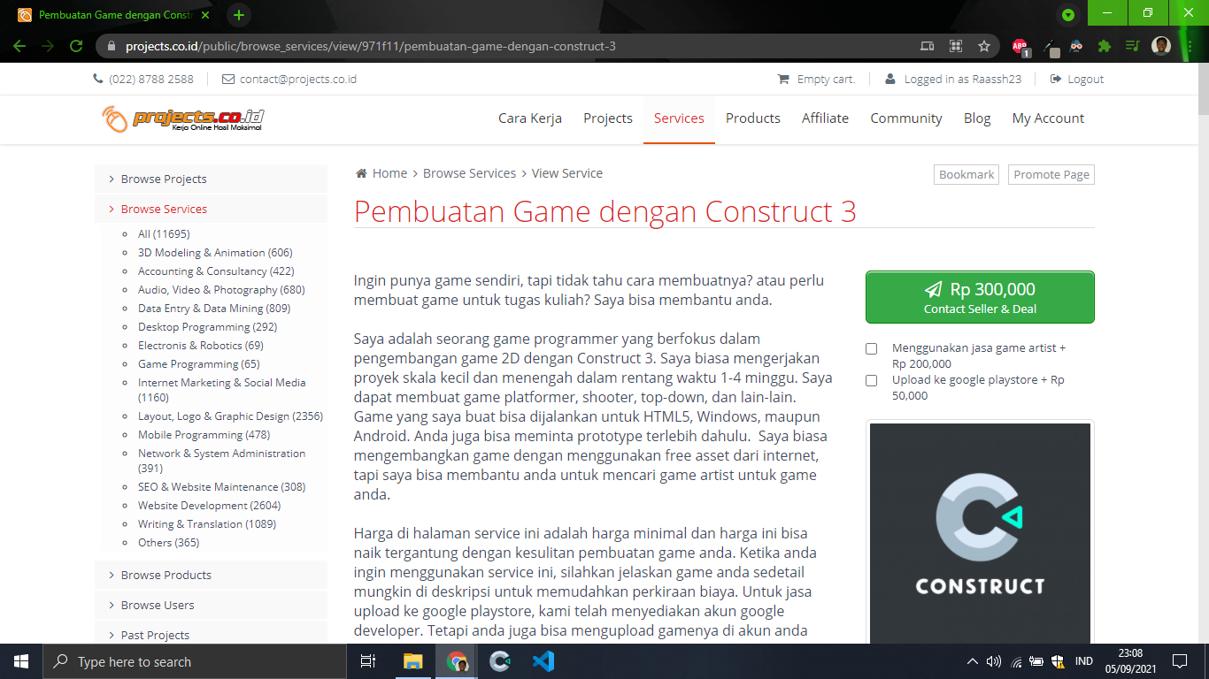Go to Products in navigation
Viewport: 1209px width, 679px height.
(x=753, y=118)
